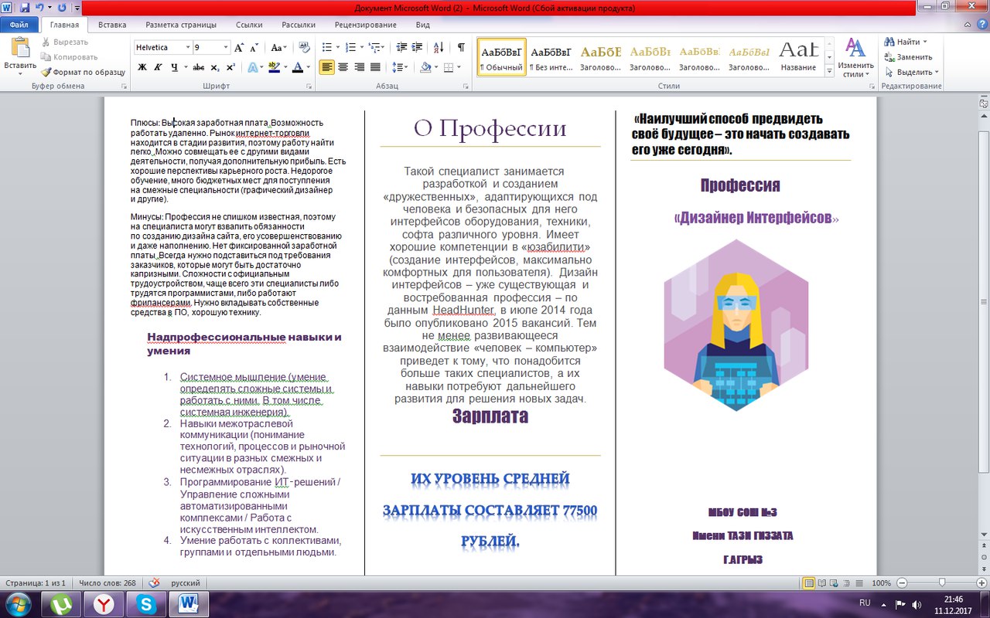
Task: Toggle center text alignment
Action: pyautogui.click(x=343, y=67)
